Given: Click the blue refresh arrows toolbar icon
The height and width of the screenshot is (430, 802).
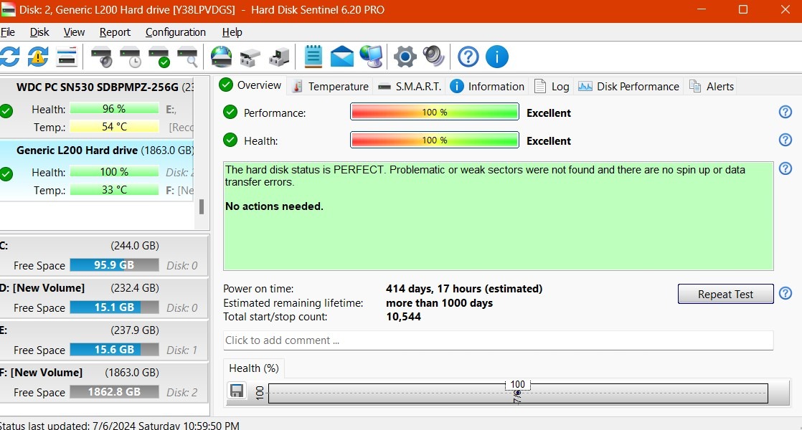Looking at the screenshot, I should coord(9,57).
